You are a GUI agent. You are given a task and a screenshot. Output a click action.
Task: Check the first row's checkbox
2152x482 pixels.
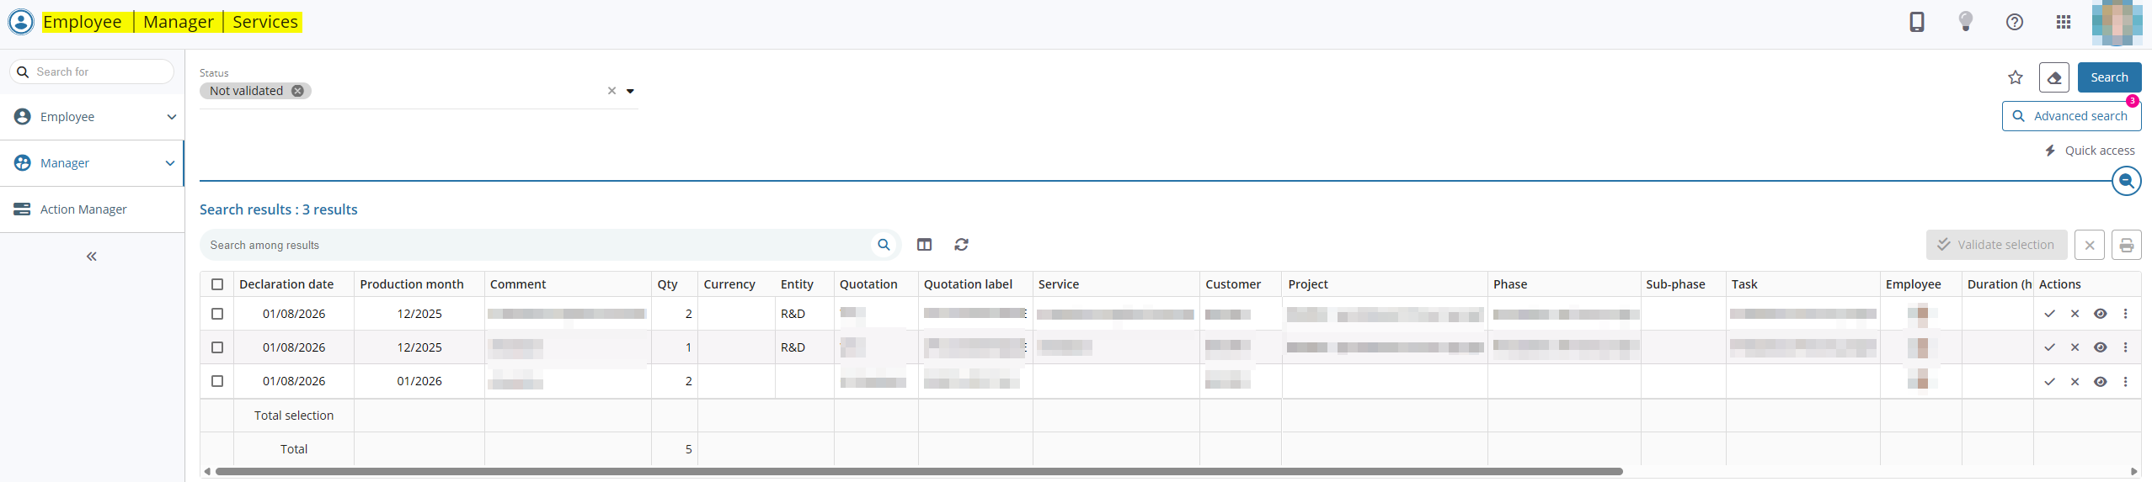[217, 314]
